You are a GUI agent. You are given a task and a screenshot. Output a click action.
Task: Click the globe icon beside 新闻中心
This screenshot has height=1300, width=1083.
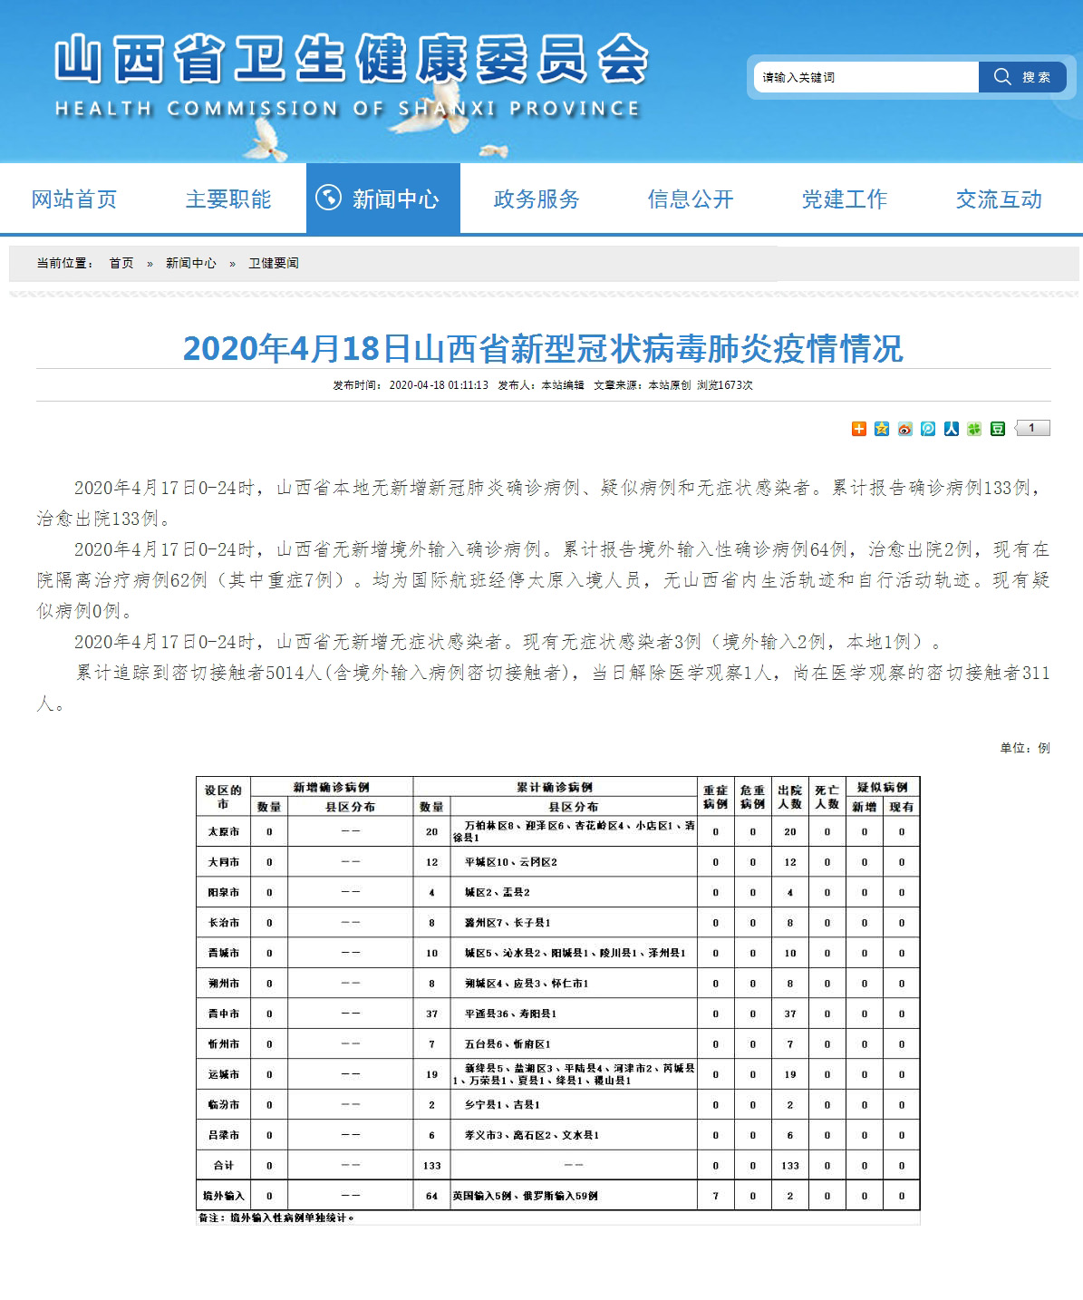click(328, 197)
